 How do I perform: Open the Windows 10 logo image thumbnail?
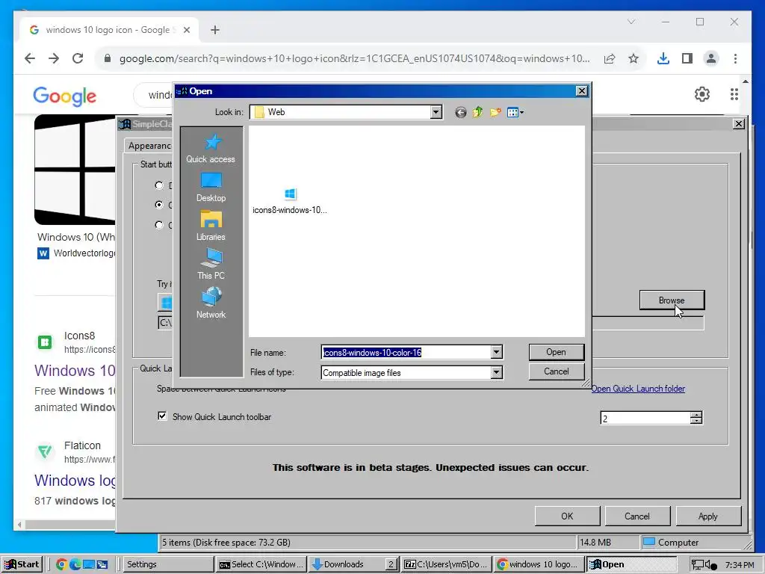click(75, 170)
